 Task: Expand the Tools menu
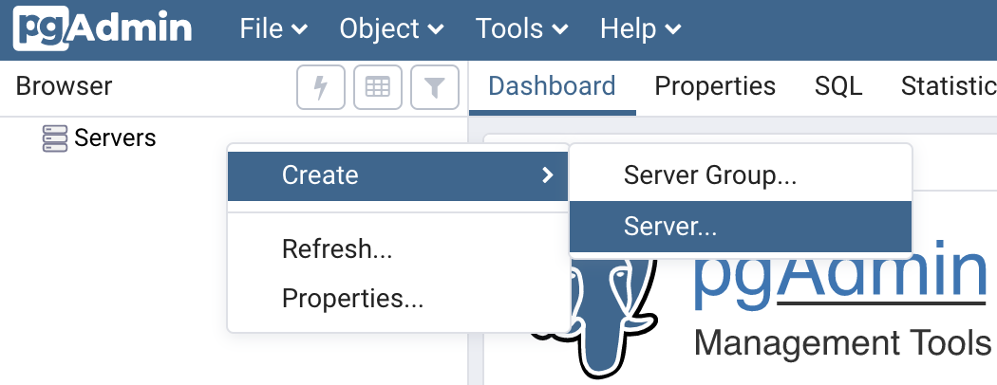[x=521, y=28]
